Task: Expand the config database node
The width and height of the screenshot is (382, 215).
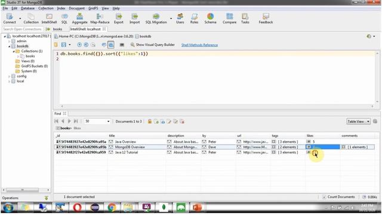Action: tap(10, 76)
